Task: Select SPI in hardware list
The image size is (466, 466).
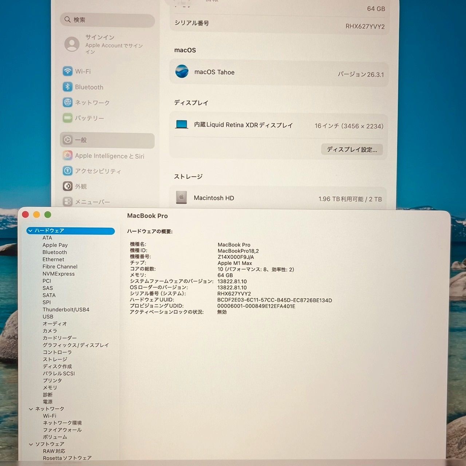Action: pos(47,302)
